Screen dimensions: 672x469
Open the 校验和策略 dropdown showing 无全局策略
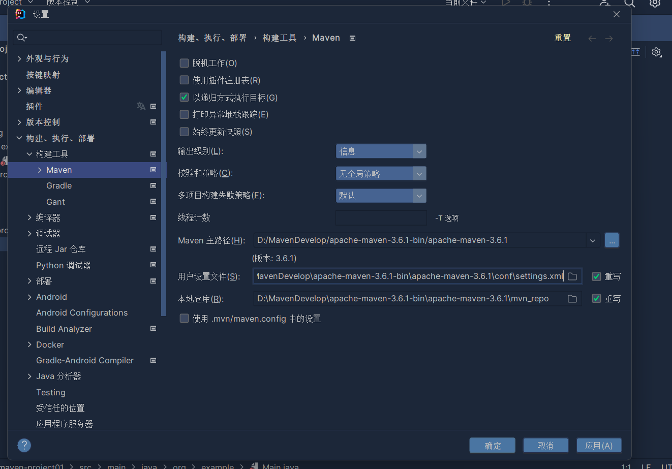(381, 174)
